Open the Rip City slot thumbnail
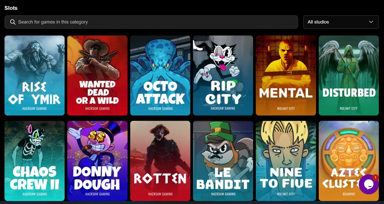 223,76
